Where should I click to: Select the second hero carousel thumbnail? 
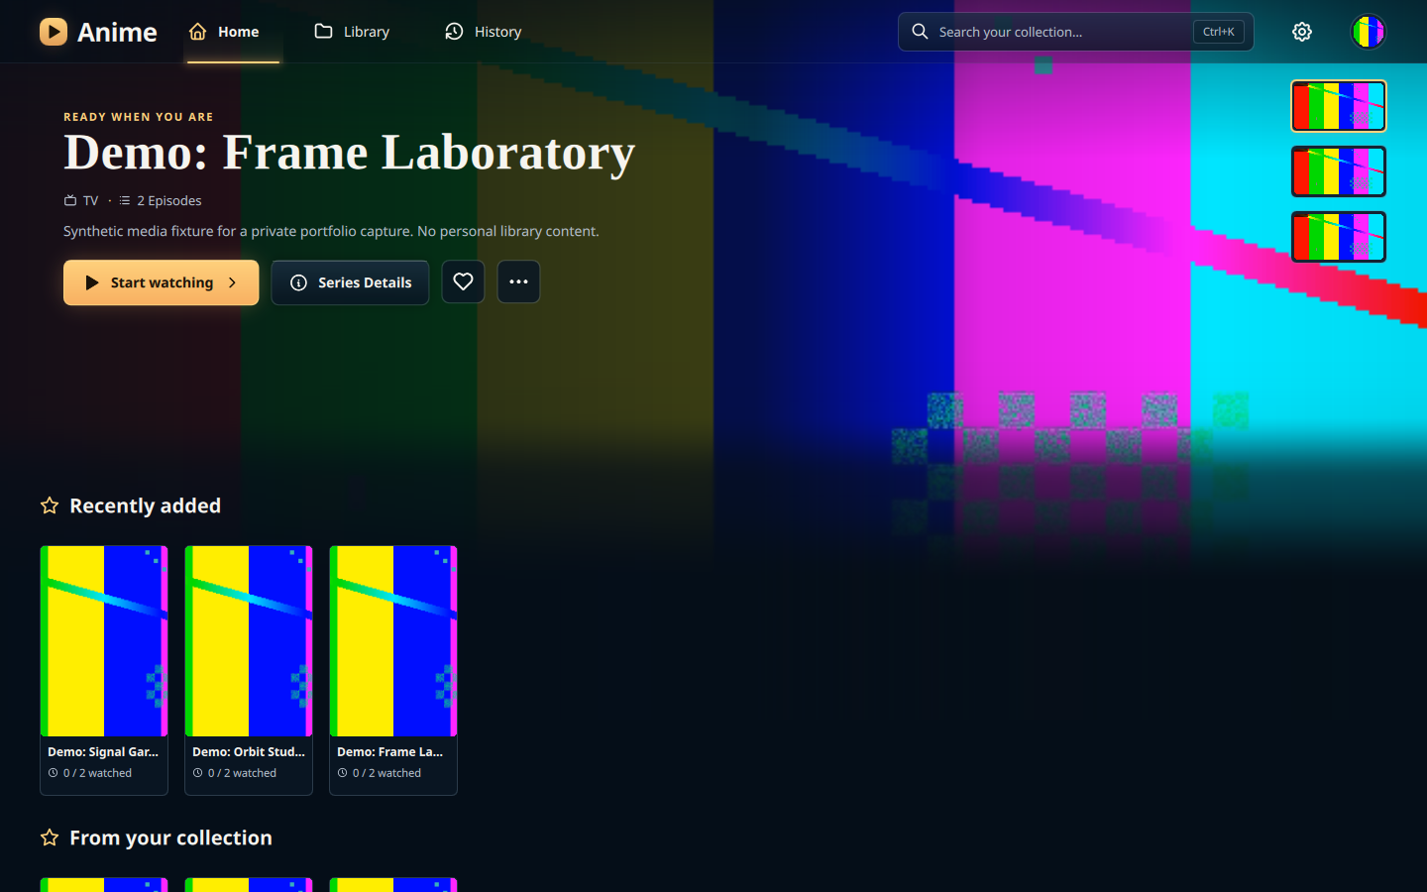coord(1339,171)
